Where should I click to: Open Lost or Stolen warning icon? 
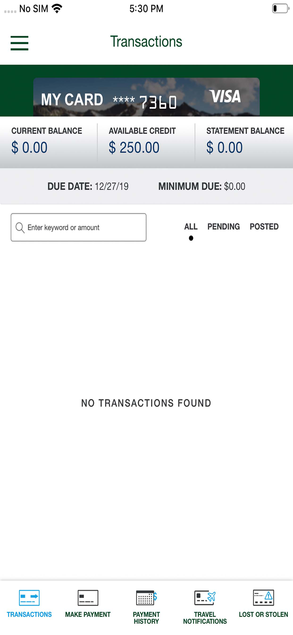264,598
